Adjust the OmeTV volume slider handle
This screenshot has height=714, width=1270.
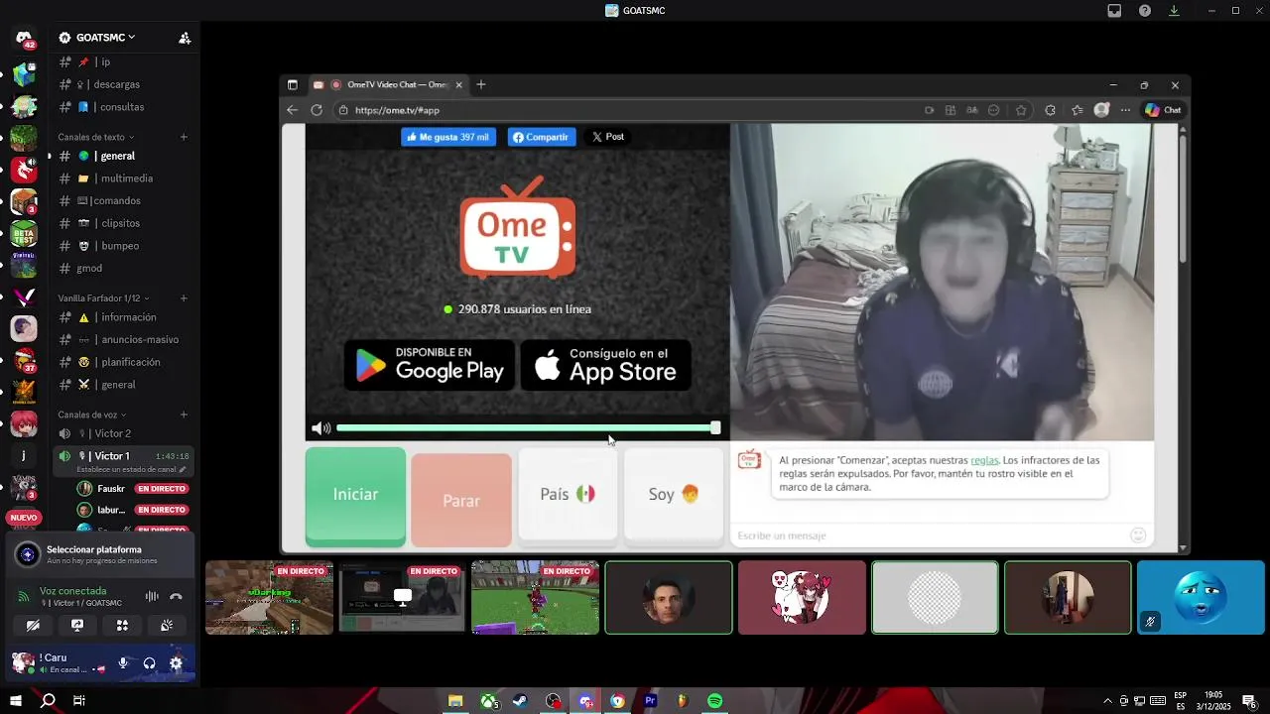(715, 428)
